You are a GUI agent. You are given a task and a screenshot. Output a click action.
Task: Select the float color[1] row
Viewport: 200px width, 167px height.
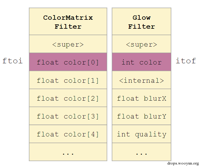pyautogui.click(x=68, y=80)
